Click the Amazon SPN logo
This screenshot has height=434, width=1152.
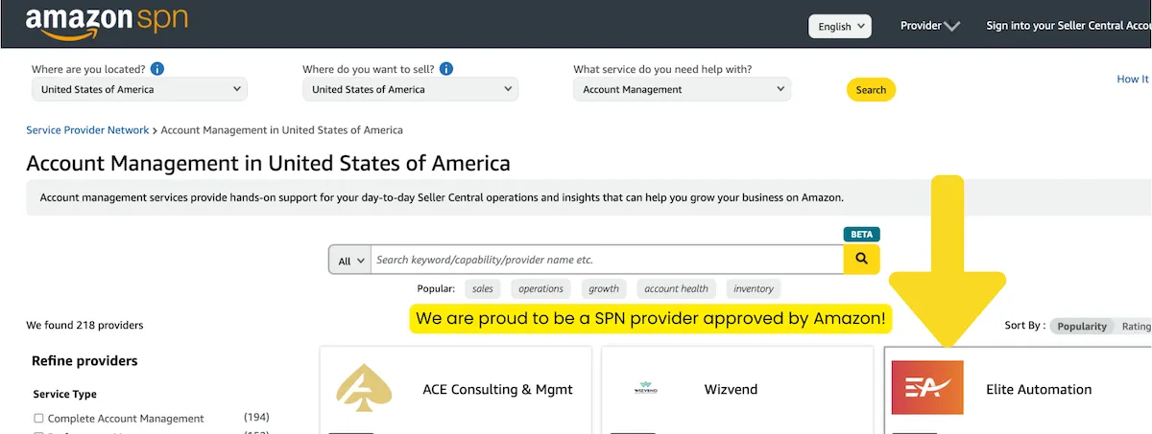pos(107,23)
